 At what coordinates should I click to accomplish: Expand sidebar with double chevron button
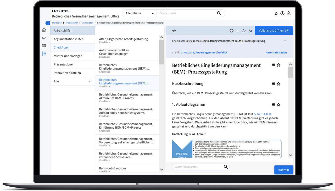click(48, 23)
